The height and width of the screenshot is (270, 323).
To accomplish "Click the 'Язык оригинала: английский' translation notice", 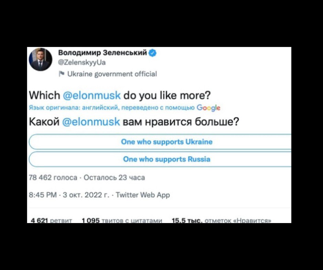I will (x=74, y=108).
